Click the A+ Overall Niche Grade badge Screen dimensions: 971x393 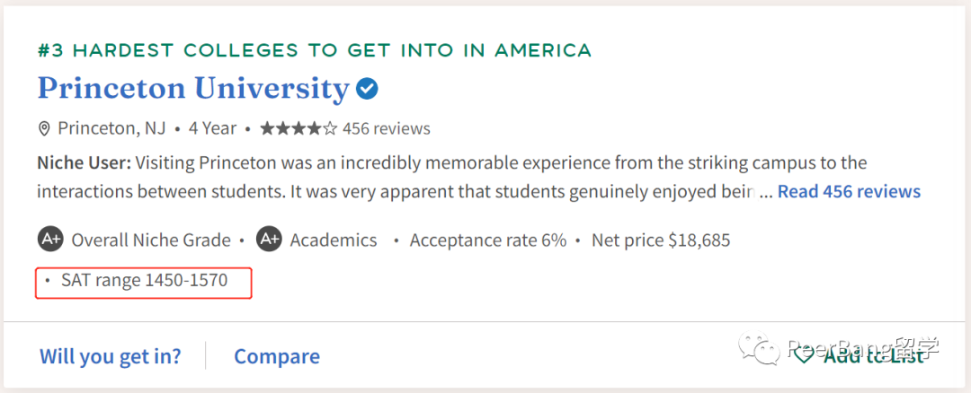click(50, 240)
